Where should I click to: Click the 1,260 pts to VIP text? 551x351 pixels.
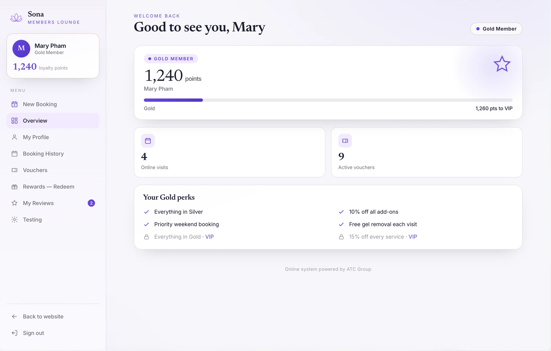point(494,108)
